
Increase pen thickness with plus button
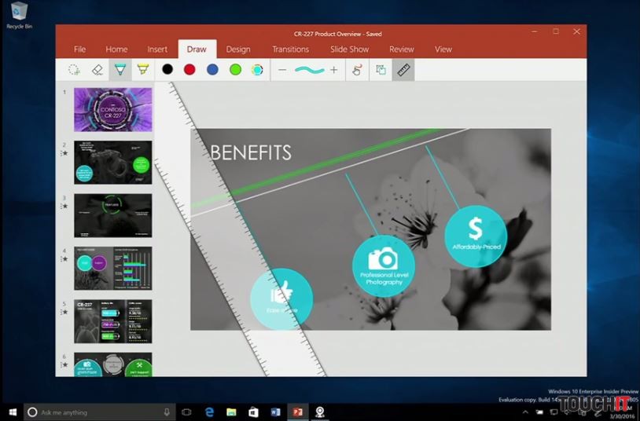(334, 70)
